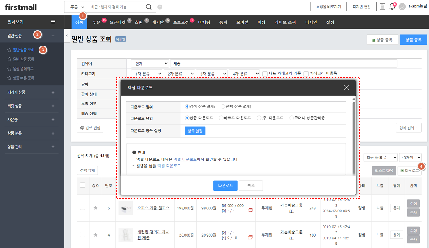
Task: Click the user profile avatar icon
Action: [402, 7]
